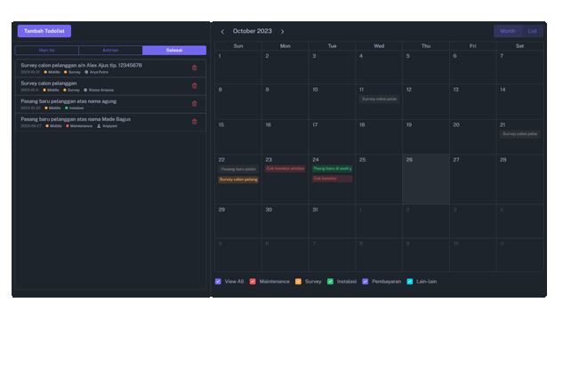This screenshot has width=563, height=374.
Task: Toggle the View All checkbox
Action: 219,282
